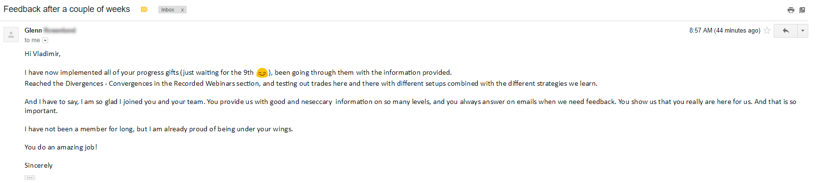Remove the Inbox label with its x

pyautogui.click(x=182, y=10)
